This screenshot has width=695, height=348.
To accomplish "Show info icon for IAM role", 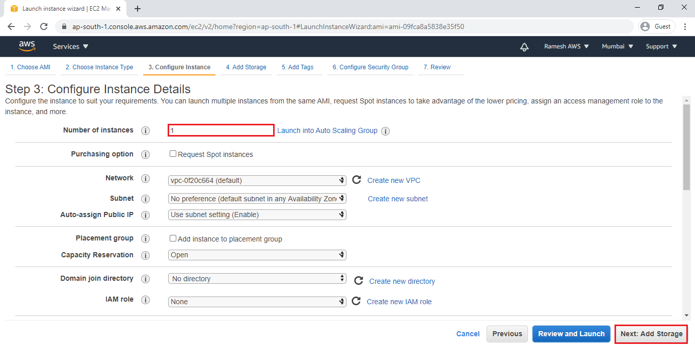I will click(145, 300).
